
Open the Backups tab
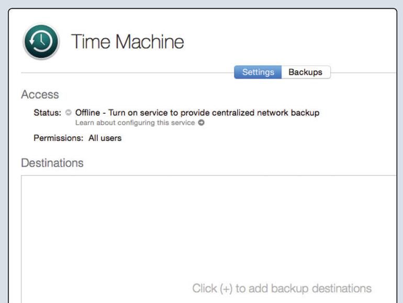[x=306, y=72]
